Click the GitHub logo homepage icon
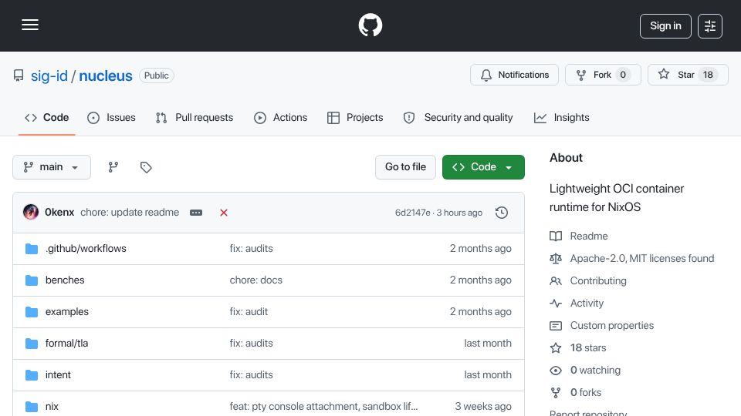The width and height of the screenshot is (741, 416). click(x=370, y=25)
